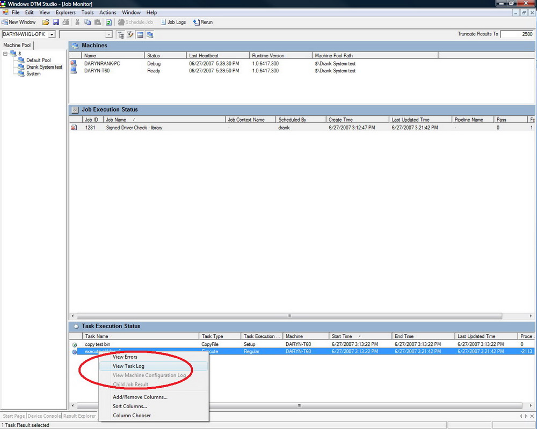The image size is (537, 429).
Task: Click the DARYNRANK-PC machine status icon
Action: pos(74,63)
